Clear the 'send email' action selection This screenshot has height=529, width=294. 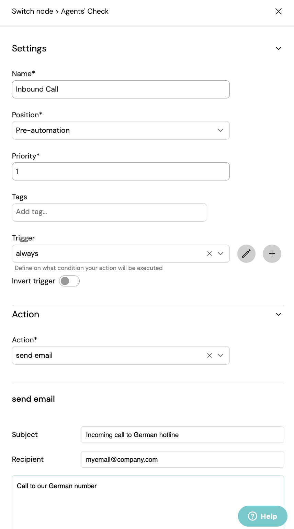pyautogui.click(x=210, y=355)
